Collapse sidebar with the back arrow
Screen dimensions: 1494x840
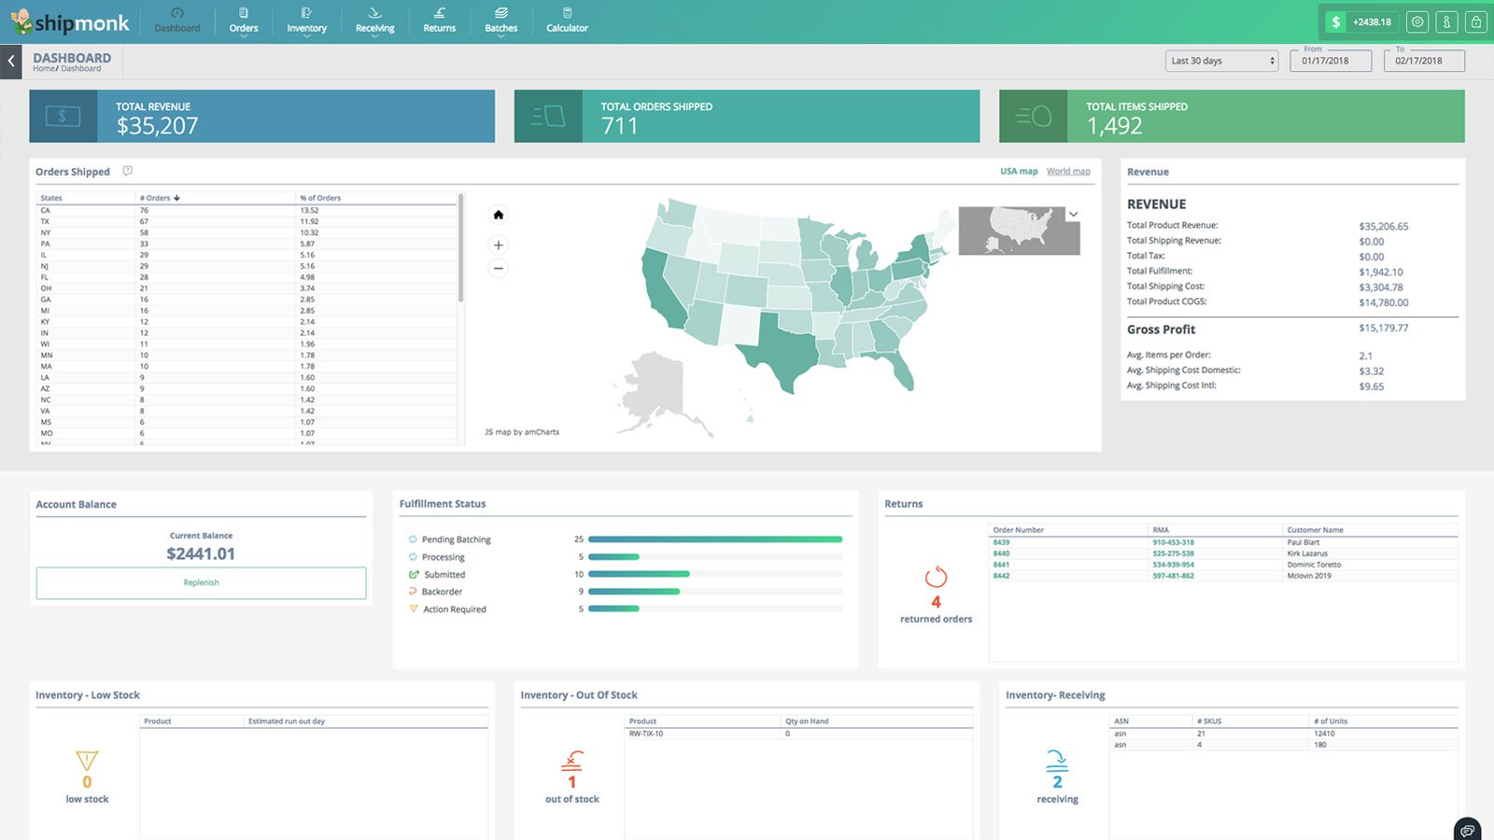[11, 62]
